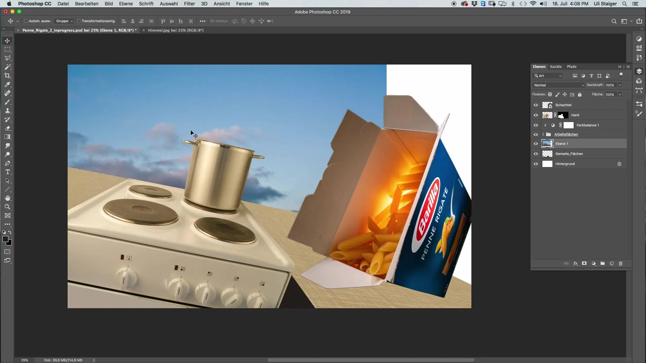This screenshot has height=363, width=646.
Task: Click the background color swatch
Action: click(10, 243)
